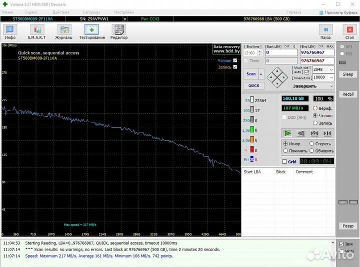Expand the Завершить end-action dropdown
Image resolution: width=360 pixels, height=267 pixels.
point(331,86)
